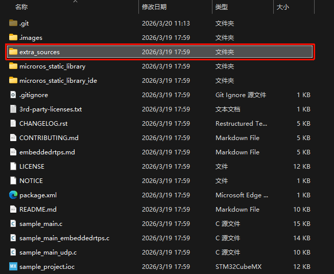The height and width of the screenshot is (274, 334).
Task: Click the 3rd-party-licenses.txt text file icon
Action: click(x=13, y=109)
